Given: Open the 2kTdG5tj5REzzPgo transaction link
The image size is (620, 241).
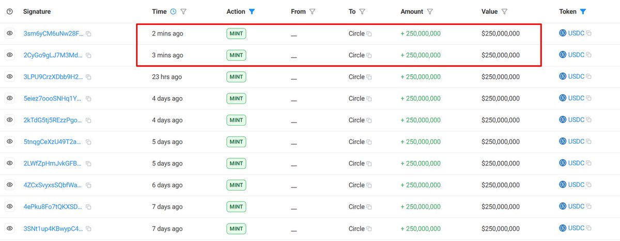Looking at the screenshot, I should point(52,120).
